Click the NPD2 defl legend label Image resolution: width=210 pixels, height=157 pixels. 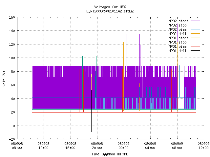(178, 34)
